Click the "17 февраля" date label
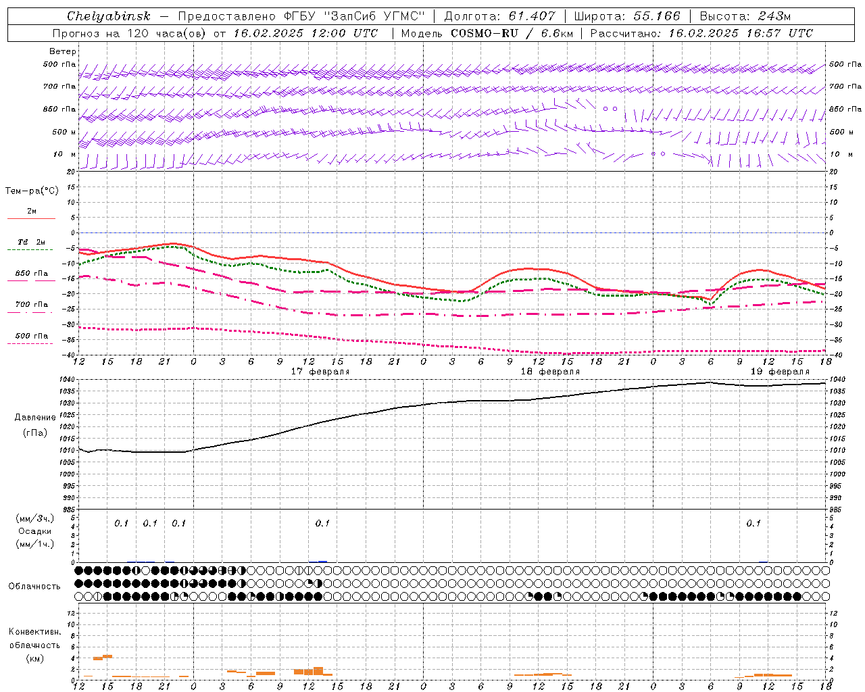 pos(320,372)
